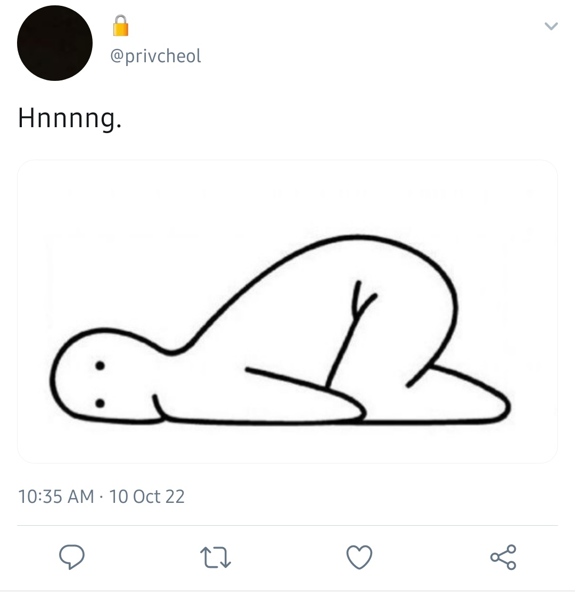Open the black circular profile avatar
The width and height of the screenshot is (575, 604).
(55, 43)
